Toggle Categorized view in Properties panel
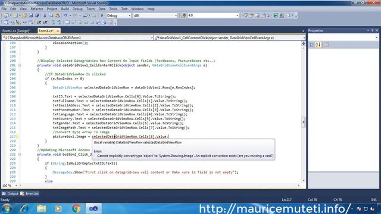This screenshot has width=381, height=214. coord(311,45)
